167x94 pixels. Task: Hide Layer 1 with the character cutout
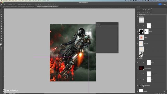138,55
